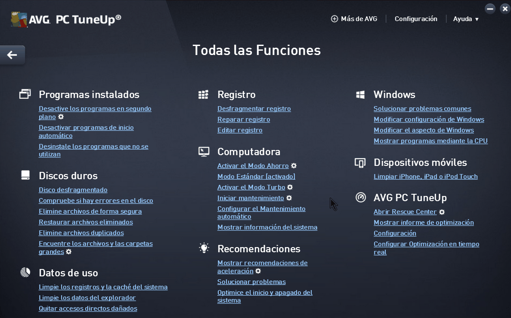Click gear beside recomendaciones de aceleración
Screen dimensions: 511x318
click(x=258, y=271)
